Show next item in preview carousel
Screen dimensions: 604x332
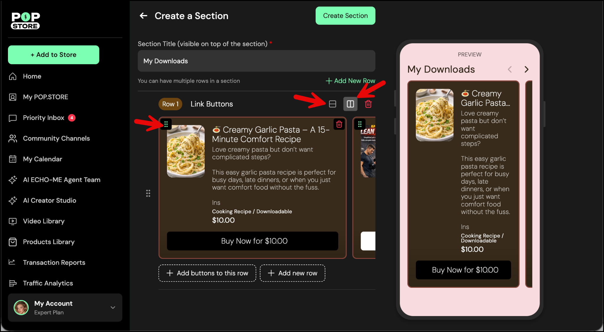[x=526, y=69]
